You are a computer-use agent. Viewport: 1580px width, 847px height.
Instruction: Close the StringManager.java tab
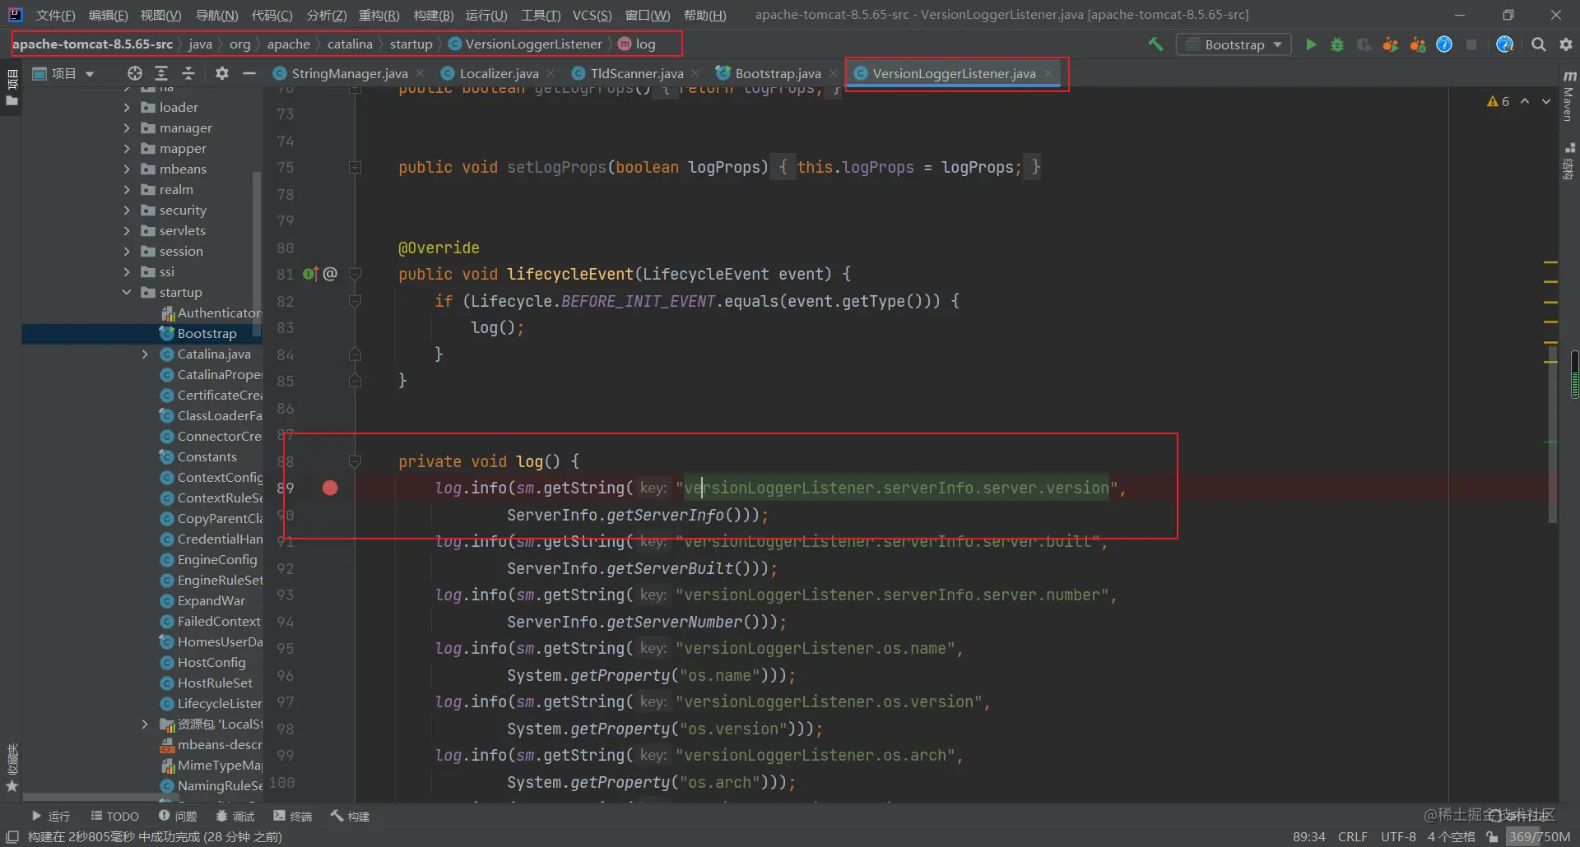tap(420, 73)
